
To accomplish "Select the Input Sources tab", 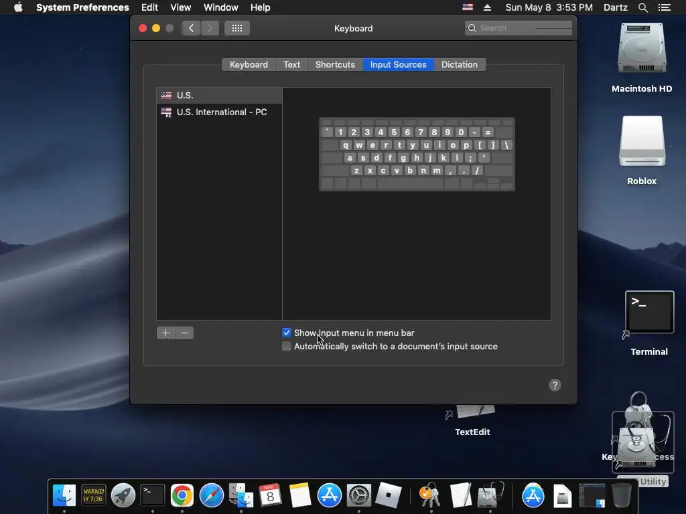I will (x=398, y=64).
